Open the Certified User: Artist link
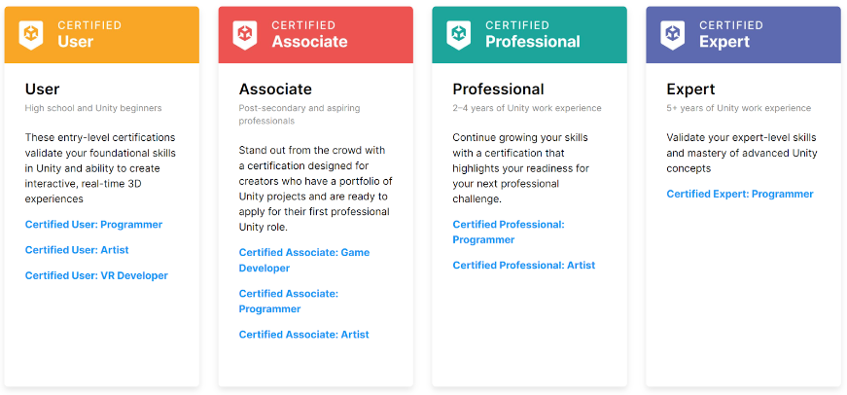The height and width of the screenshot is (395, 847). pyautogui.click(x=77, y=250)
